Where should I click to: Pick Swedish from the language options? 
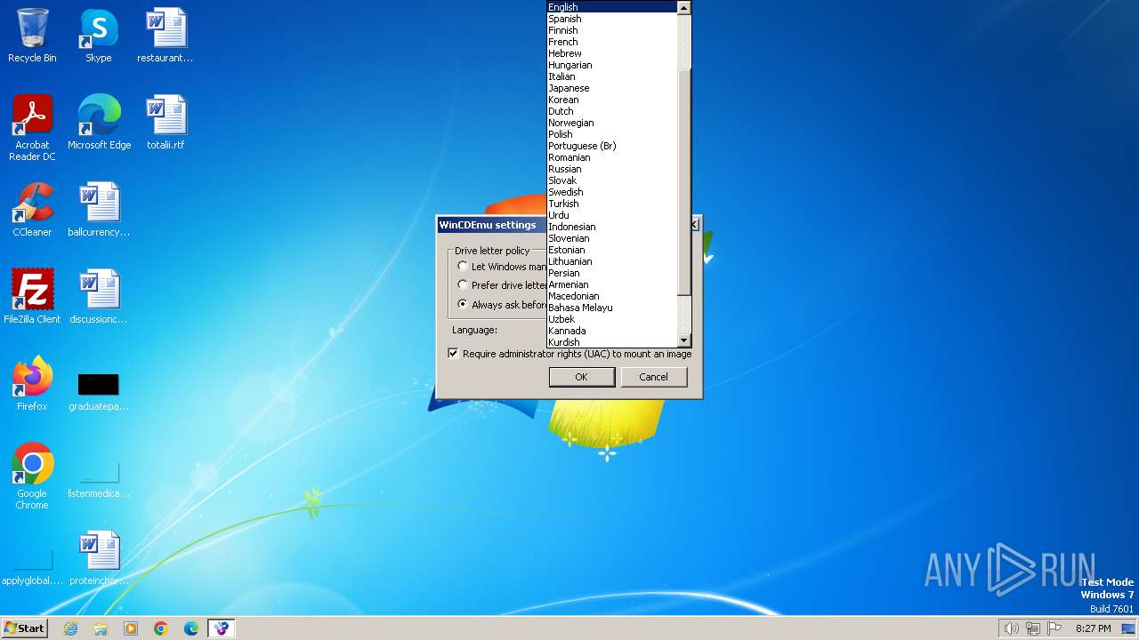pos(612,192)
